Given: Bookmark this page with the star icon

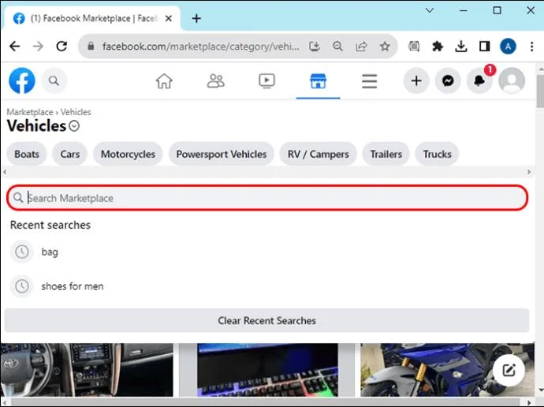Looking at the screenshot, I should click(x=385, y=47).
